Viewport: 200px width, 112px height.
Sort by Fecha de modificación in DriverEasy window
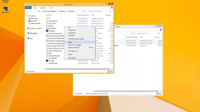tap(83, 15)
